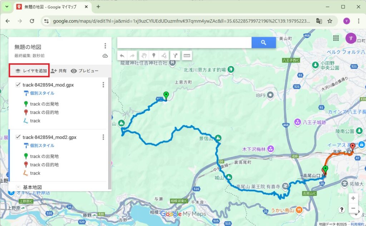The height and width of the screenshot is (226, 366).
Task: Click the 木下沢梅林 purple marker icon
Action: 271,149
